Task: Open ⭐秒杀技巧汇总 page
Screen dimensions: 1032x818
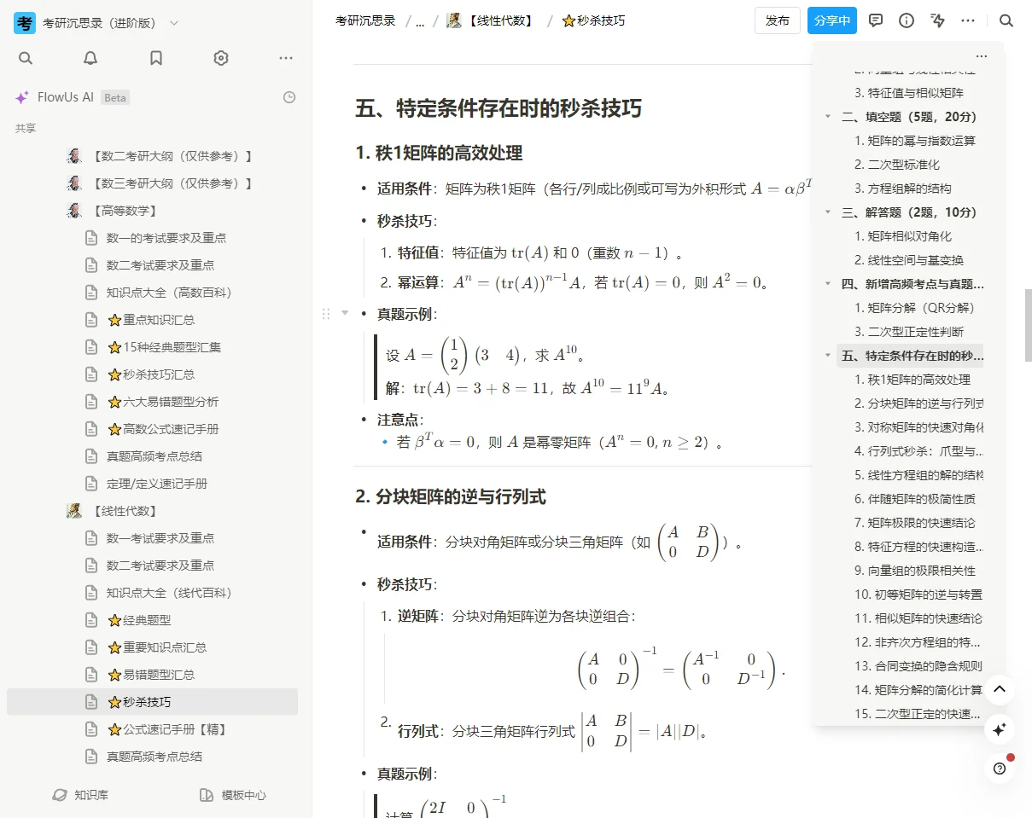Action: (x=151, y=374)
